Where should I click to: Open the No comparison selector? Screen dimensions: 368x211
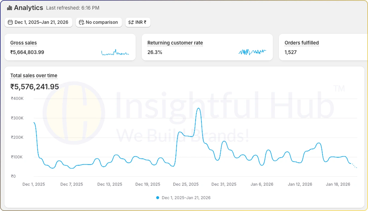pos(99,22)
